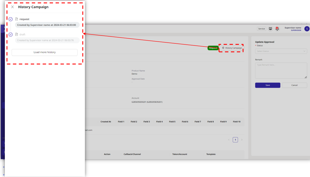The image size is (310, 177).
Task: Click the document icon next to draft
Action: click(x=17, y=34)
